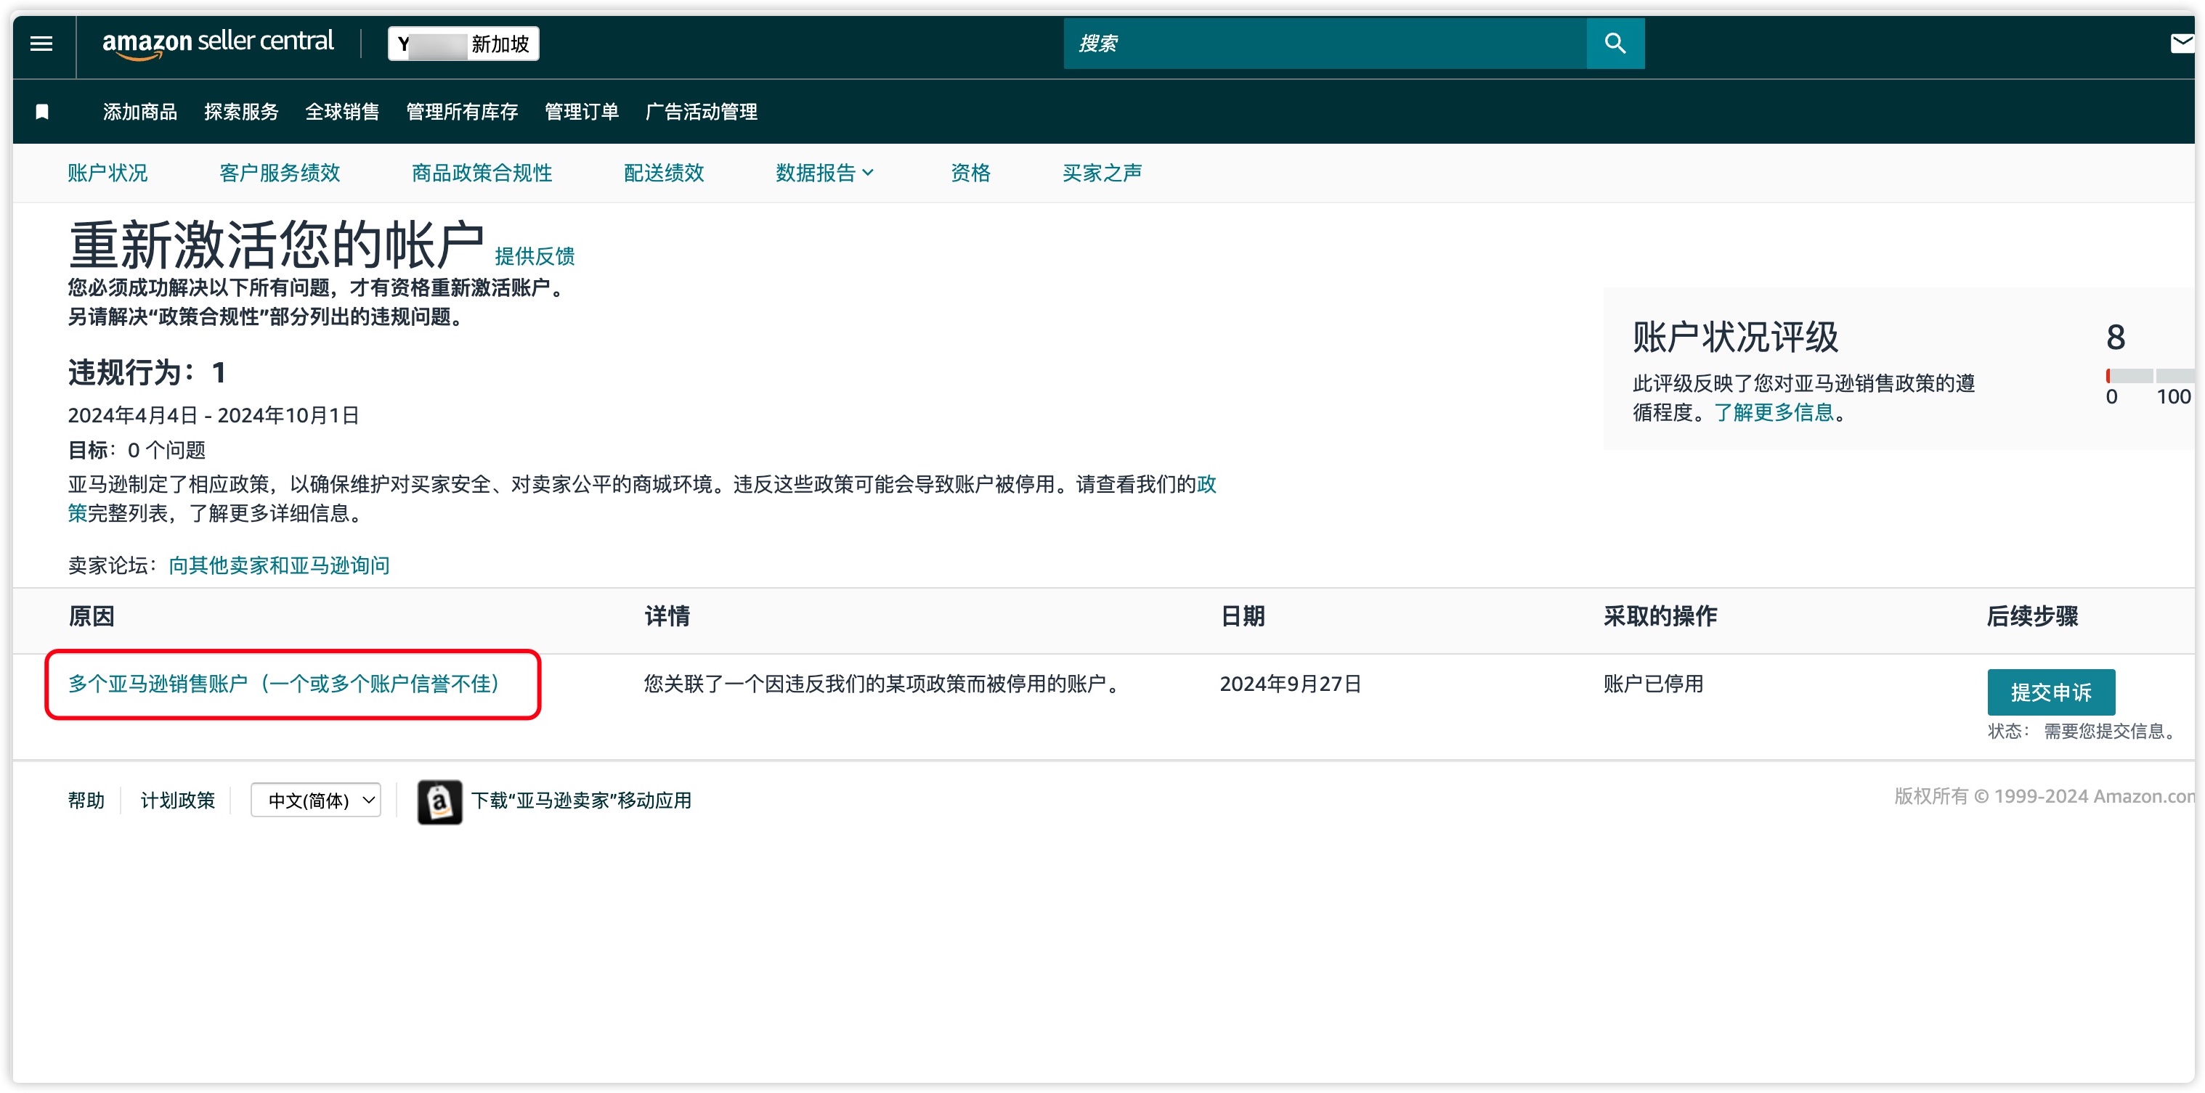Click the bookmark icon in navigation bar
Image resolution: width=2205 pixels, height=1093 pixels.
[x=42, y=111]
